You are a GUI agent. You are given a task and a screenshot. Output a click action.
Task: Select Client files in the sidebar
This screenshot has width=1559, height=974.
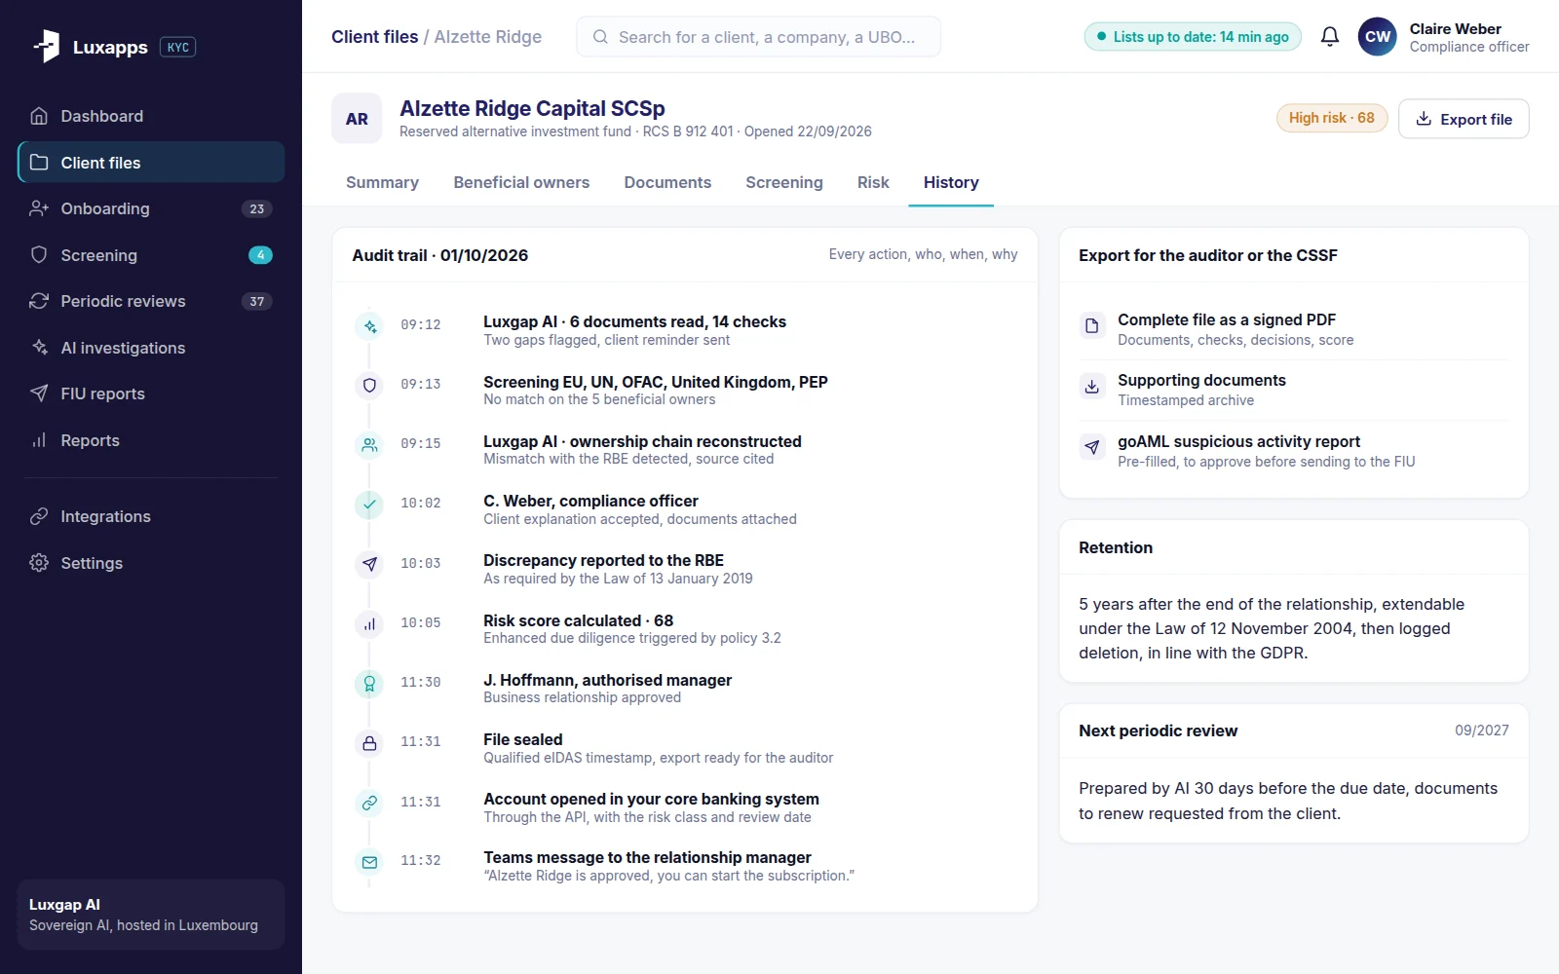pos(151,163)
